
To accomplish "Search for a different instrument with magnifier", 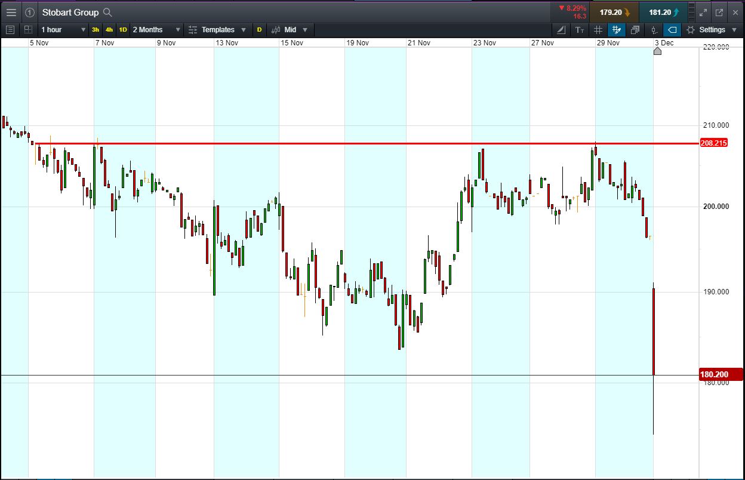I will 107,12.
